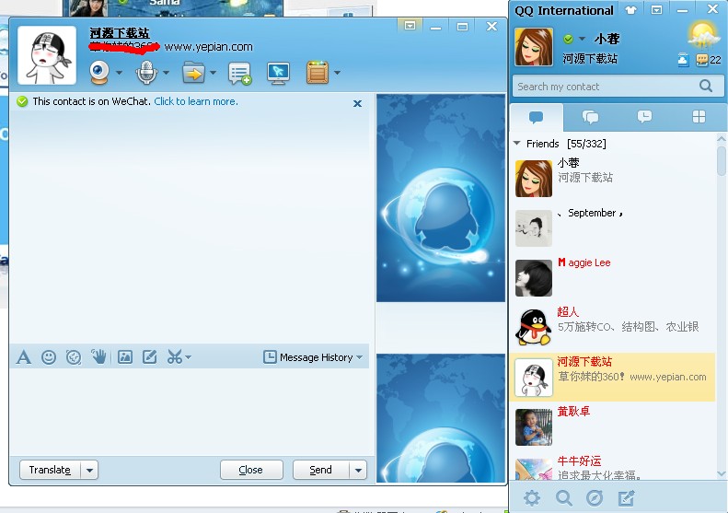Open the Translate language dropdown arrow
The image size is (728, 513).
coord(89,470)
